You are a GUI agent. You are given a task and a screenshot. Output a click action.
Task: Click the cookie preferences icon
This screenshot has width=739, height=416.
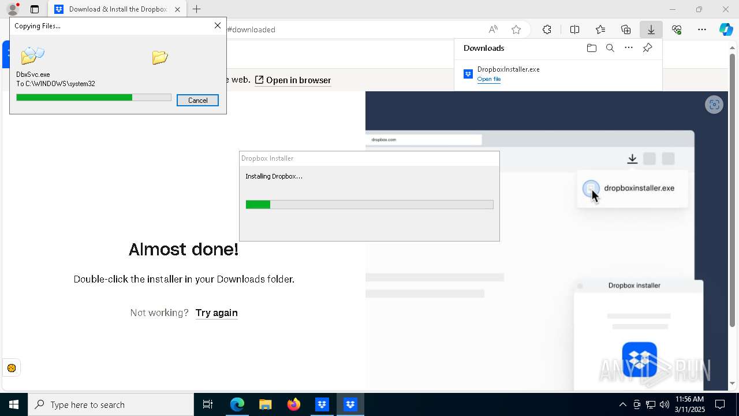pos(12,368)
